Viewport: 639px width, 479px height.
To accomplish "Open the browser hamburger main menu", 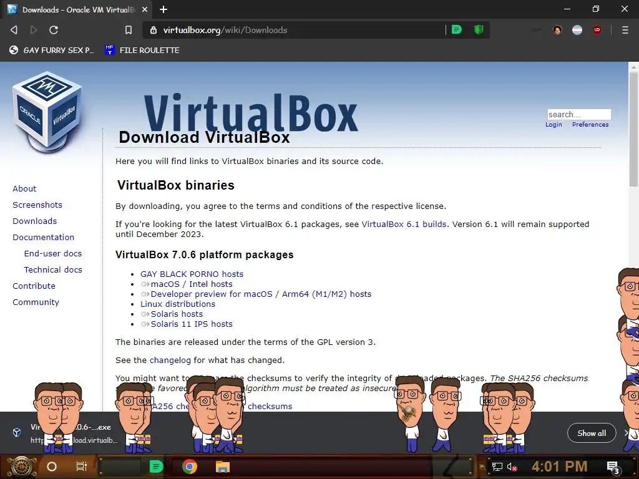I will [625, 30].
